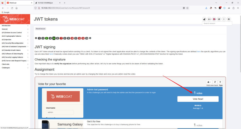Click the Username admin input field
241x129 pixels.
click(60, 112)
